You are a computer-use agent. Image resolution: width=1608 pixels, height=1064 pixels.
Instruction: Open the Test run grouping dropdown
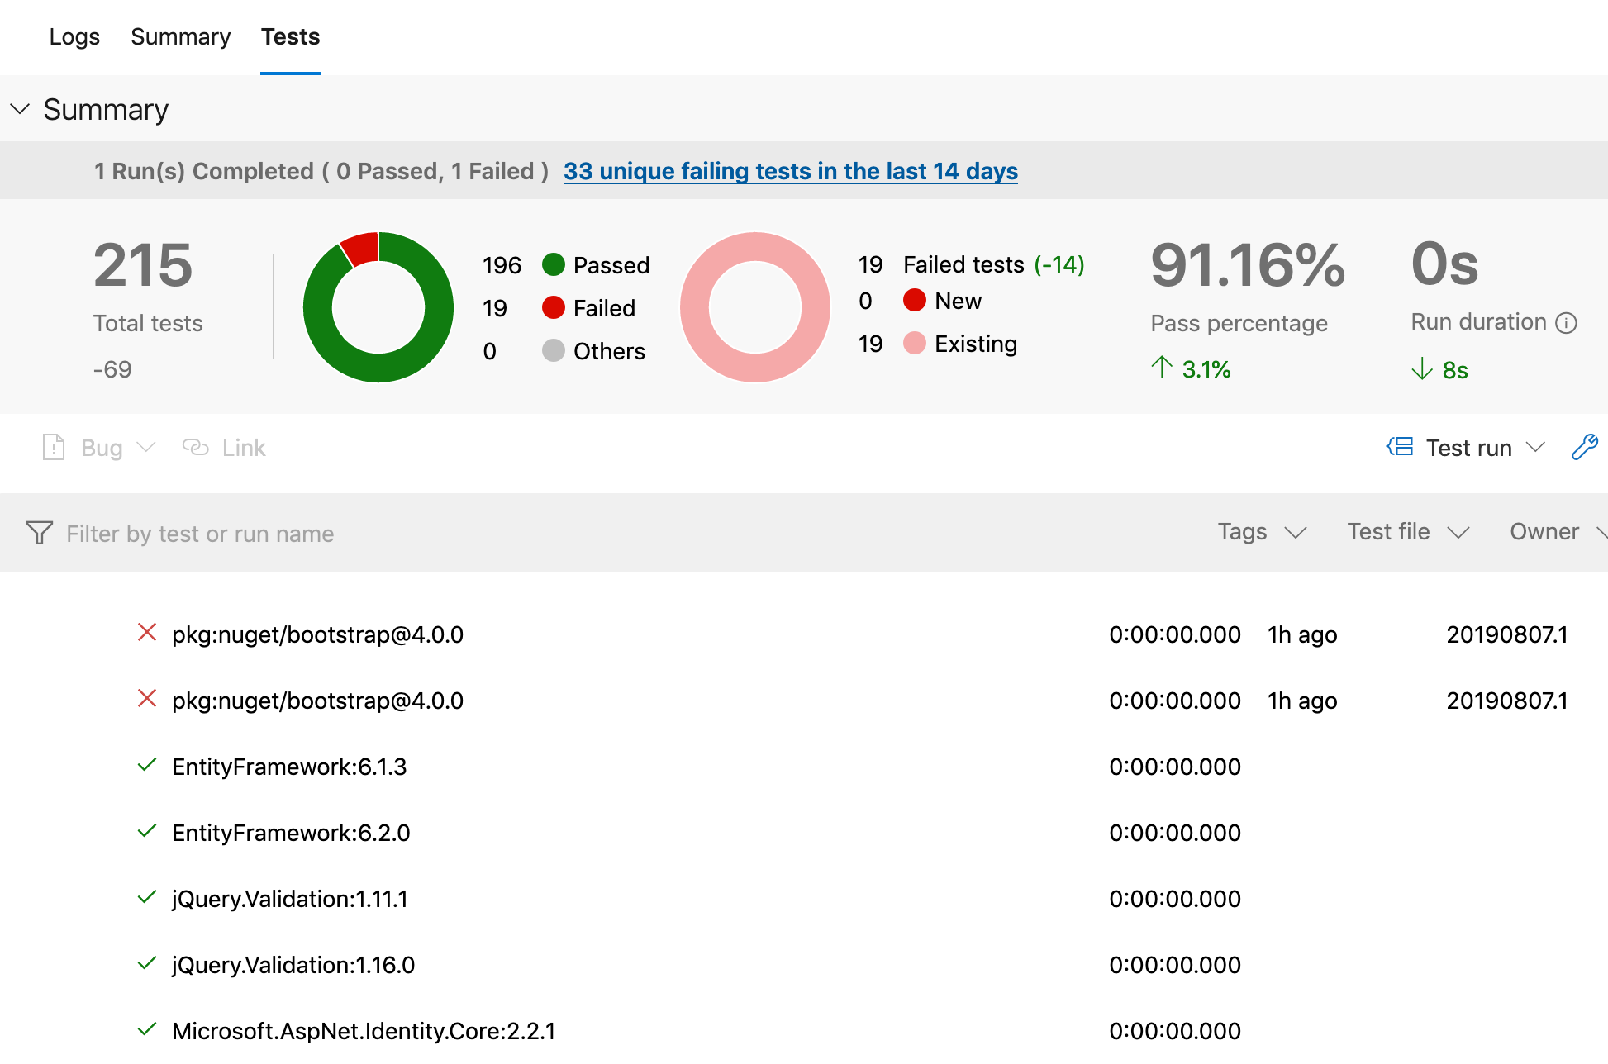click(x=1484, y=447)
